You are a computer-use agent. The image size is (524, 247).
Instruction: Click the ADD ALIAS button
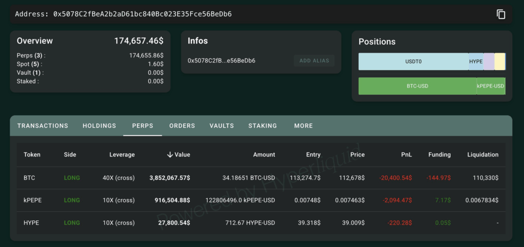tap(314, 61)
